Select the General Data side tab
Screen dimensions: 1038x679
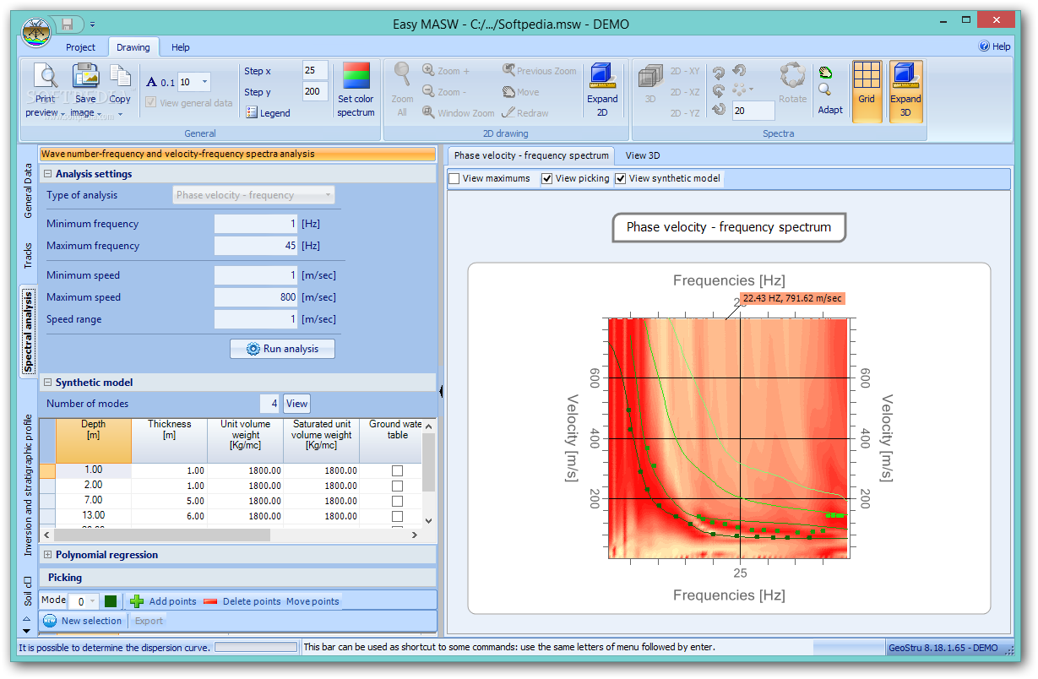point(28,191)
